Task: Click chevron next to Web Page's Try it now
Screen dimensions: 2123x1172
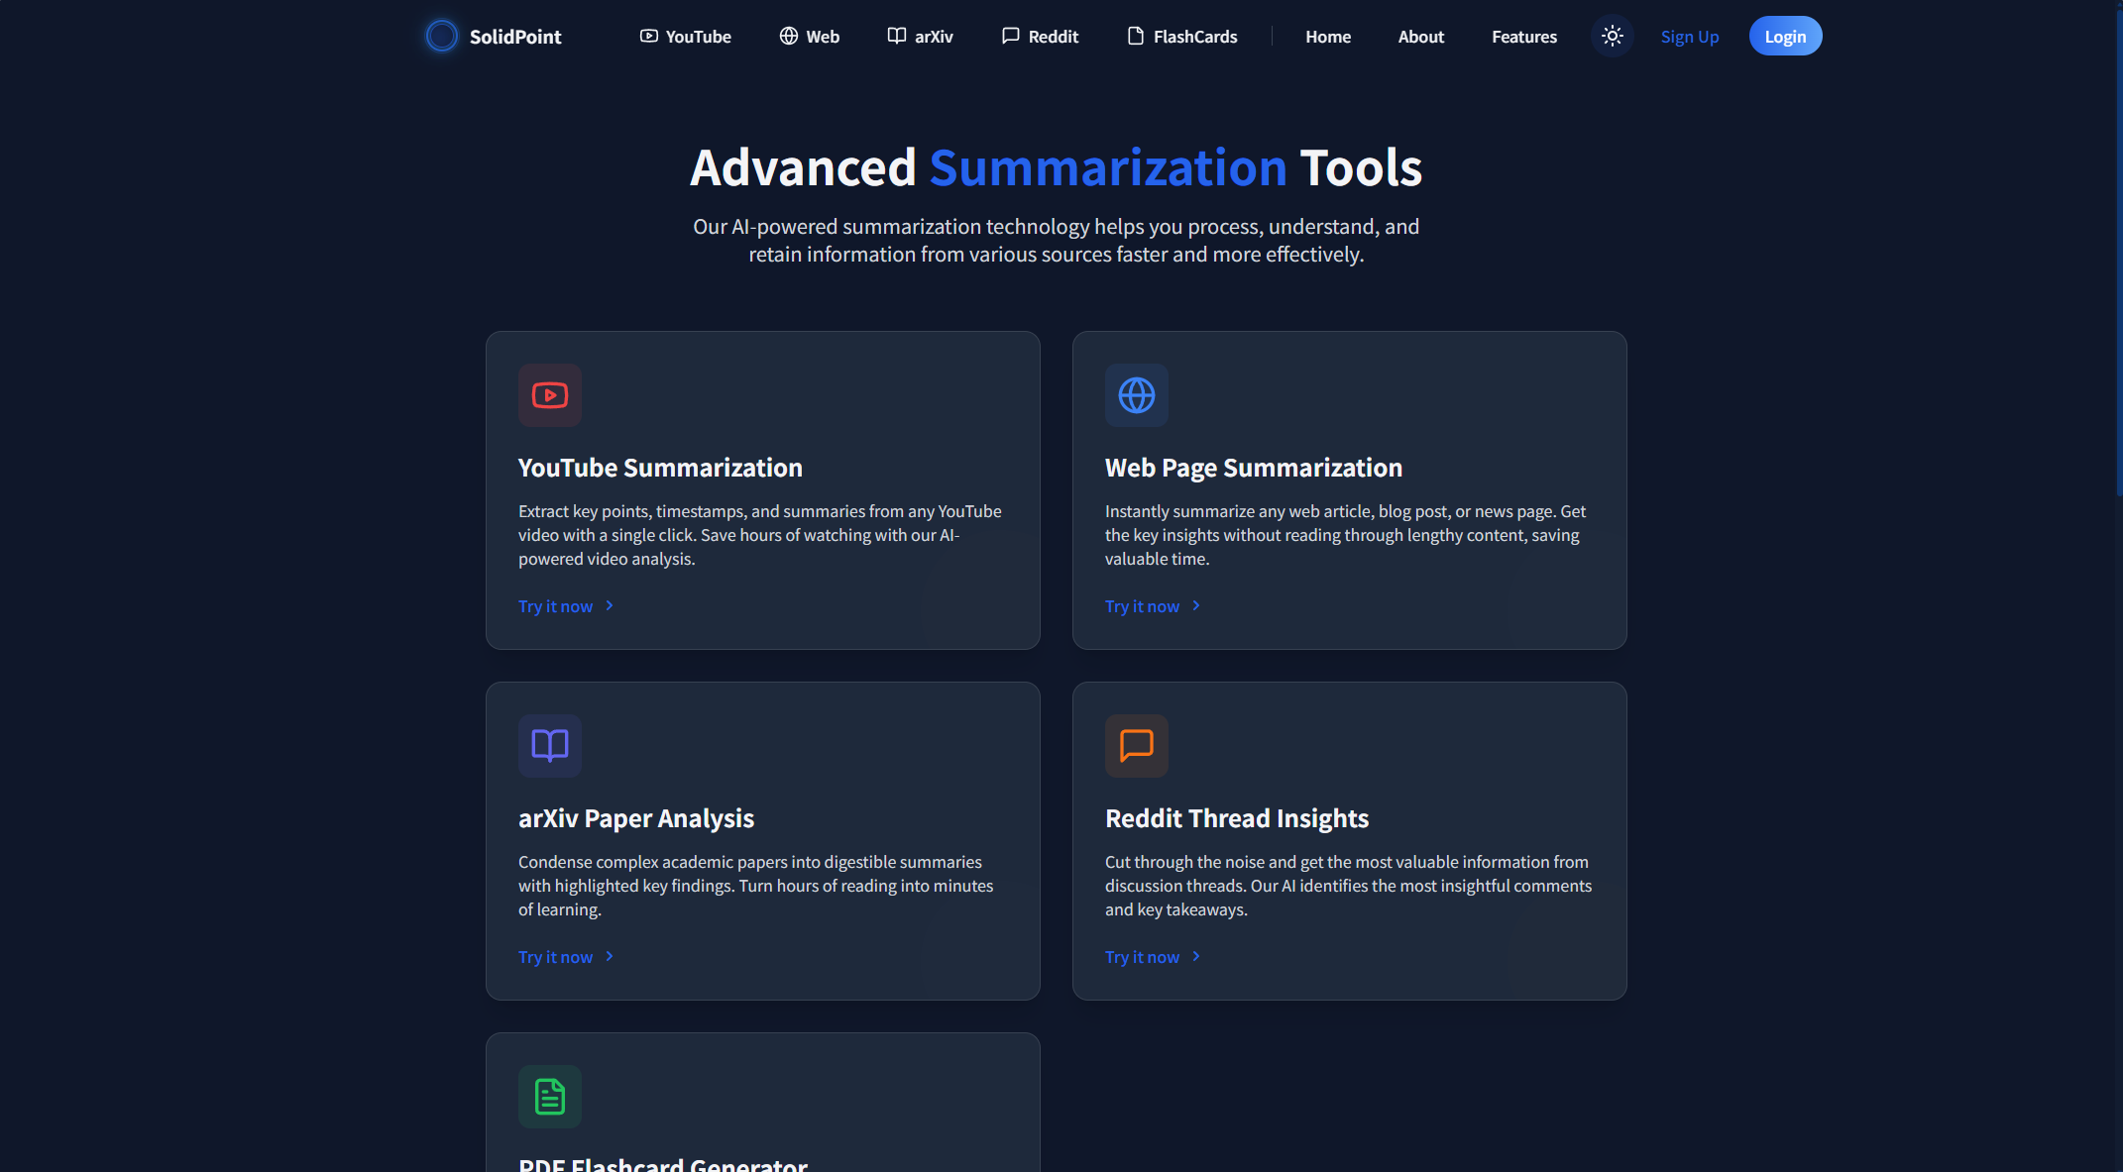Action: coord(1196,606)
